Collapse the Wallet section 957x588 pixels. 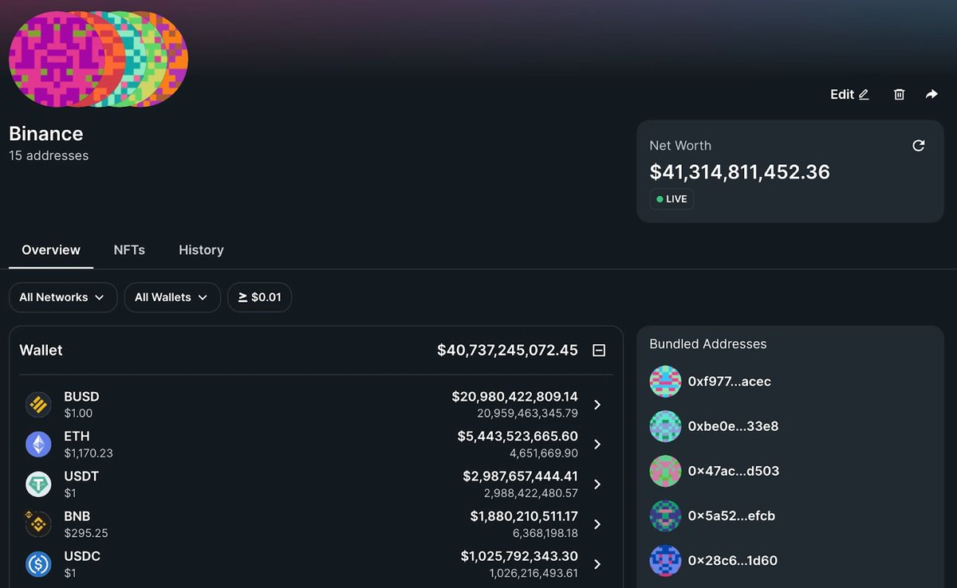599,350
